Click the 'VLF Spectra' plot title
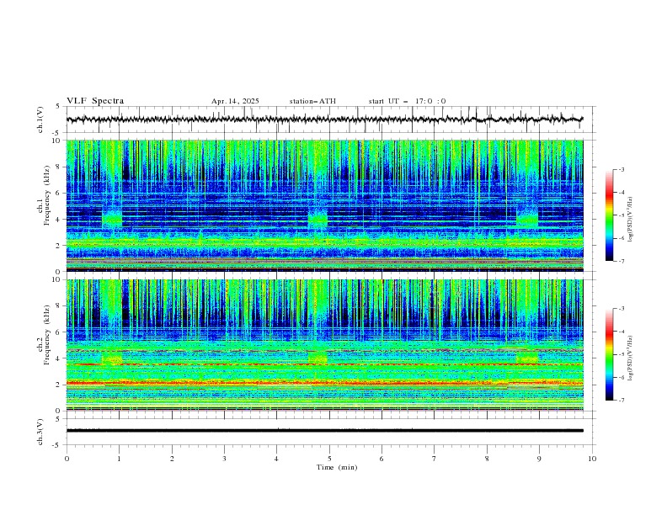This screenshot has height=515, width=667. pyautogui.click(x=95, y=101)
